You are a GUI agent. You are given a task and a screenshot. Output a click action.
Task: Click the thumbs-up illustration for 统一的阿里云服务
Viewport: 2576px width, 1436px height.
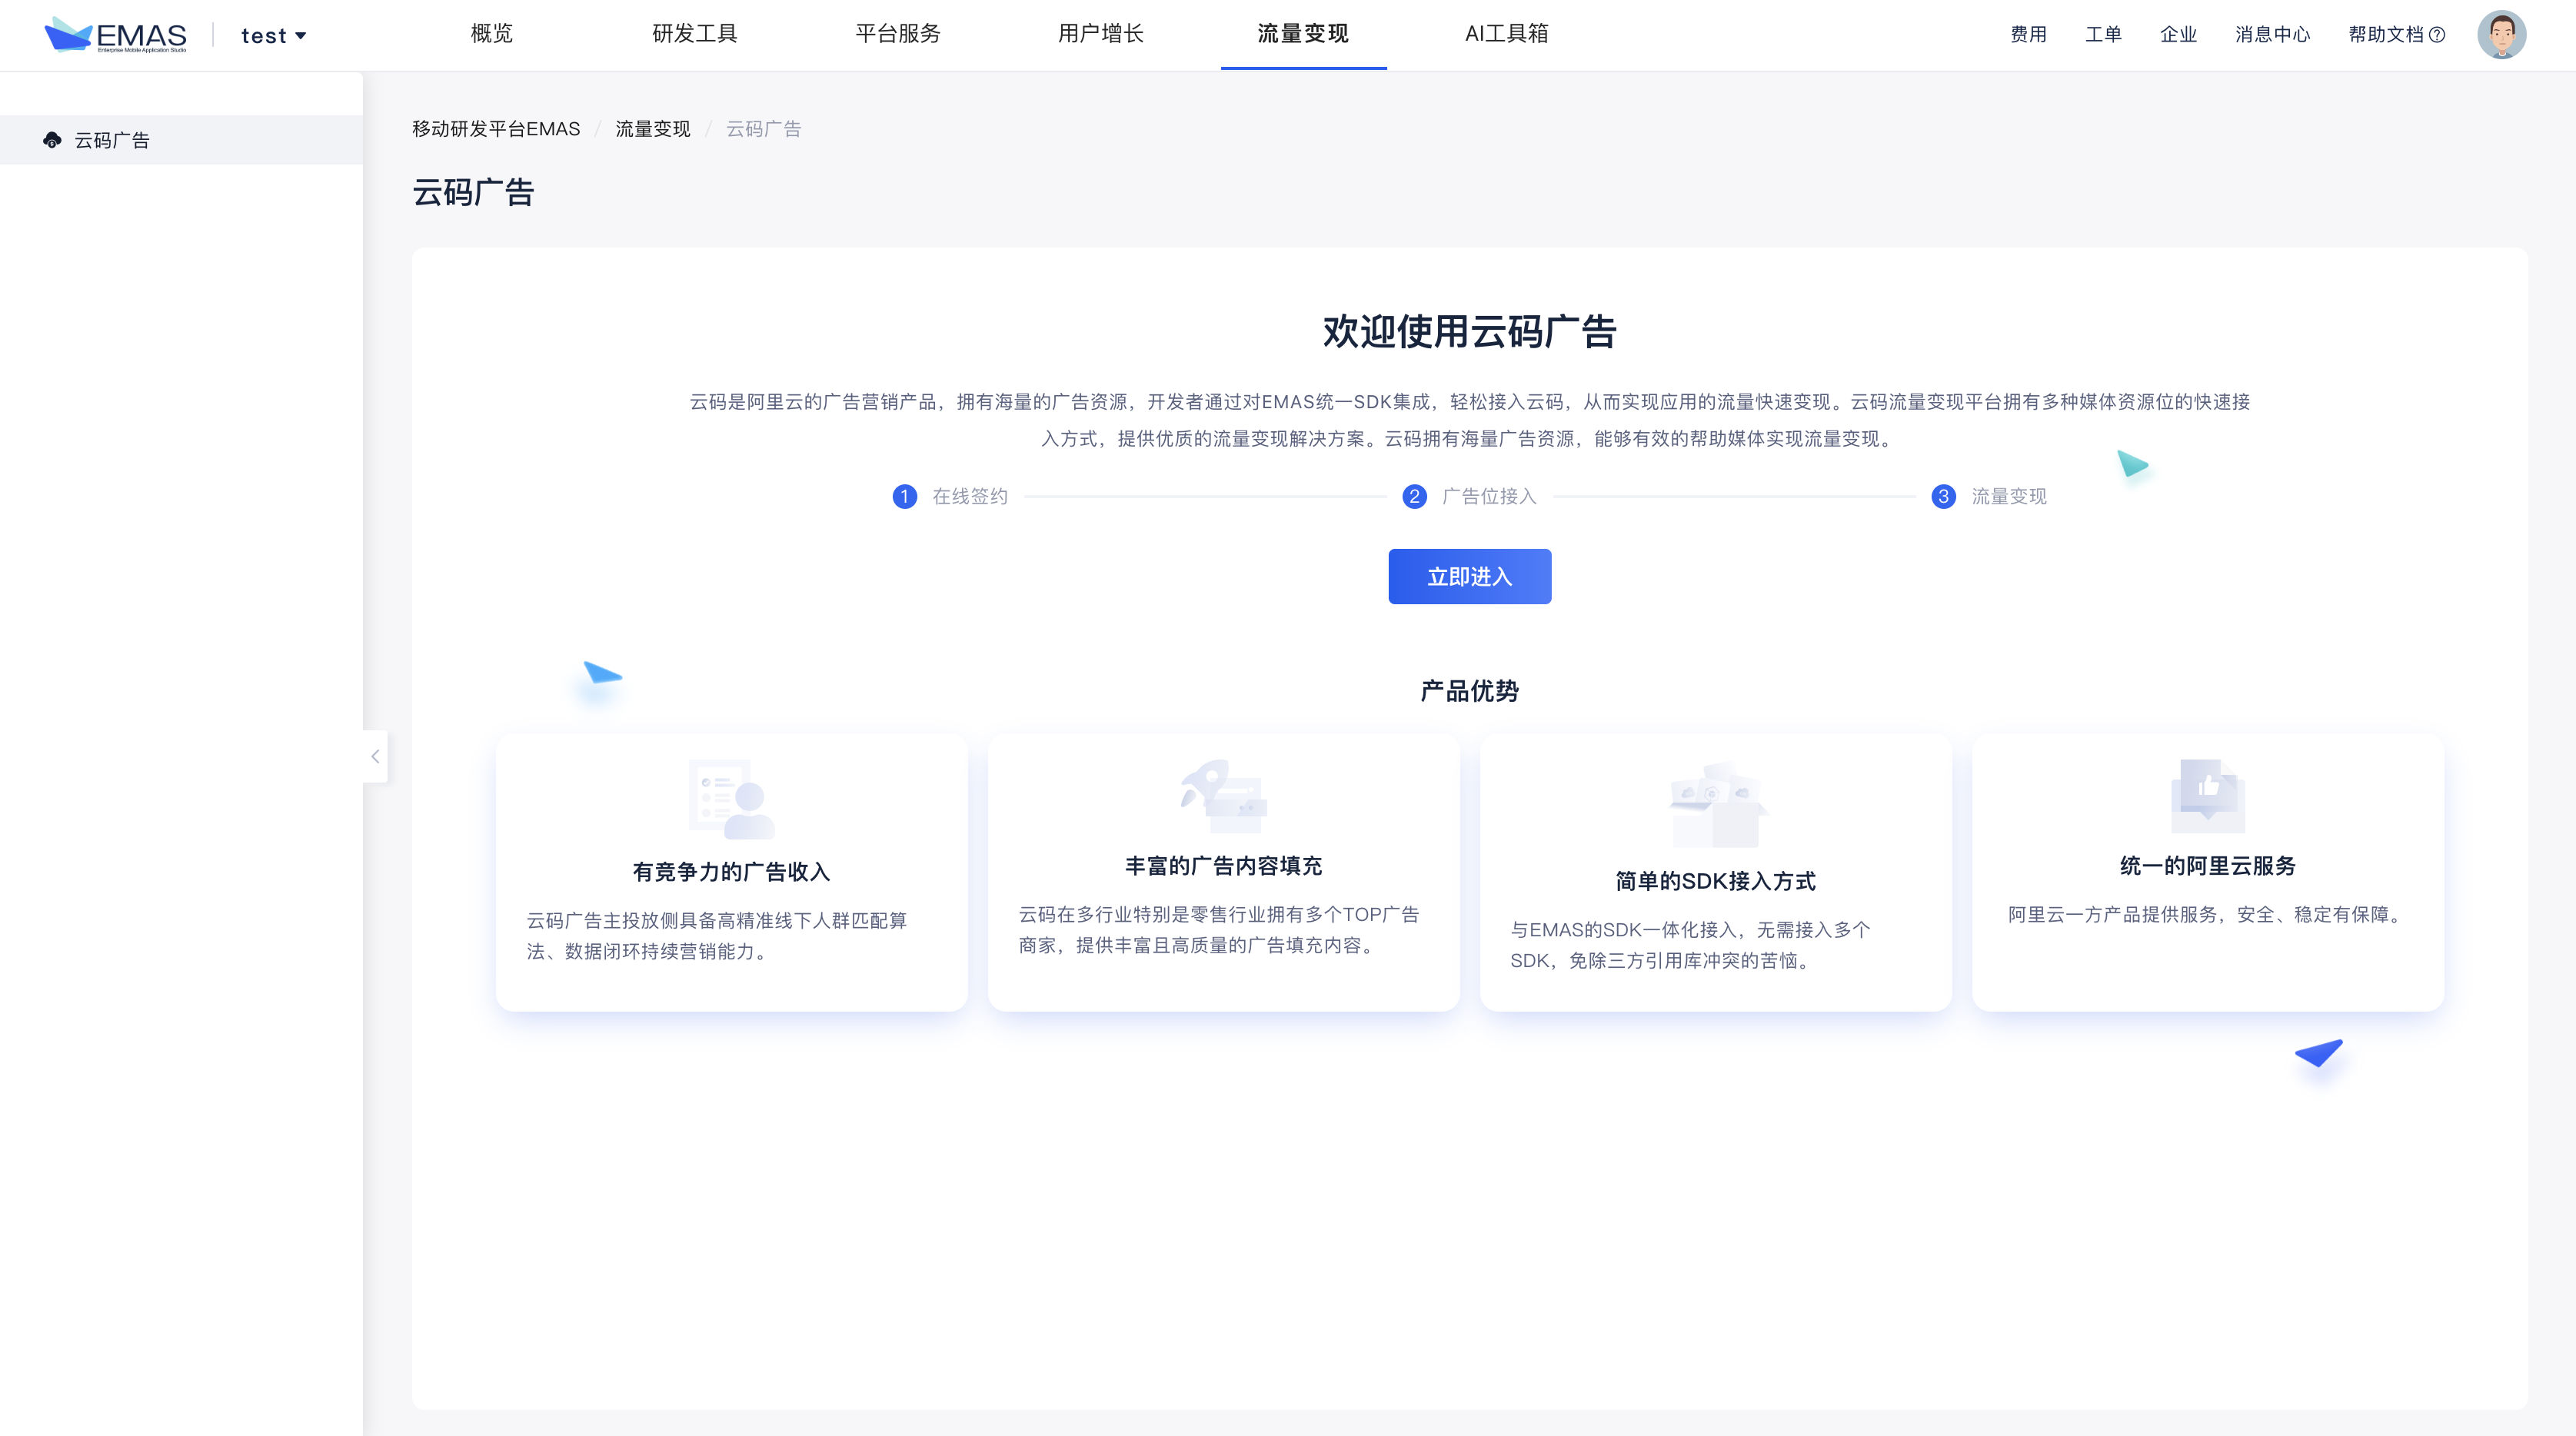2207,795
